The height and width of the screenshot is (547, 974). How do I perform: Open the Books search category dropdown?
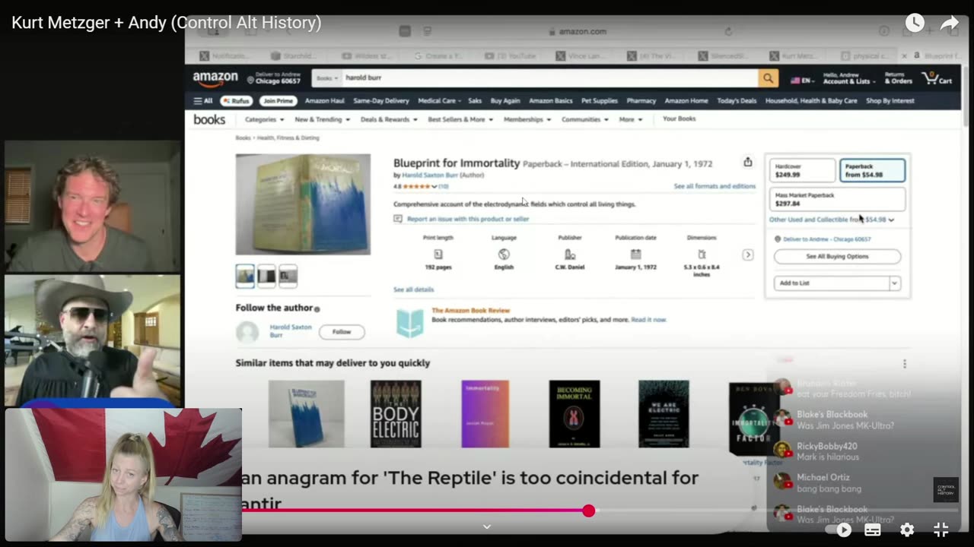click(327, 77)
